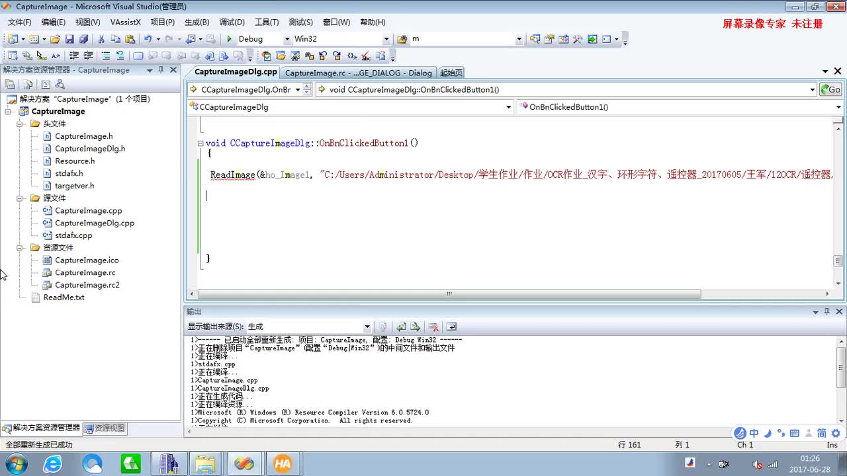The width and height of the screenshot is (847, 476).
Task: Click the HA Halcon icon in the taskbar
Action: tap(283, 464)
